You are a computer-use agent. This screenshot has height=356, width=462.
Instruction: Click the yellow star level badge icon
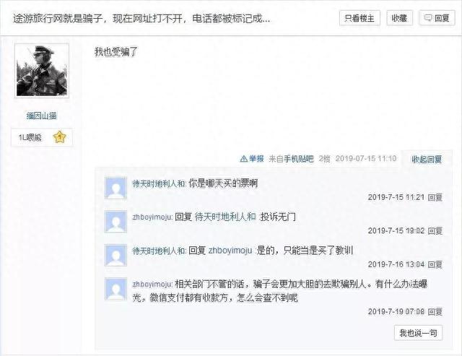[x=60, y=137]
